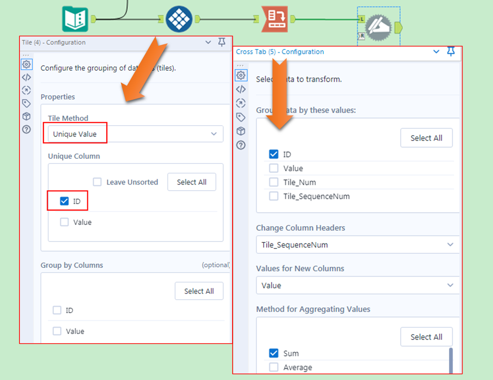This screenshot has width=493, height=380.
Task: Click Select All in Unique Column section
Action: pos(191,181)
